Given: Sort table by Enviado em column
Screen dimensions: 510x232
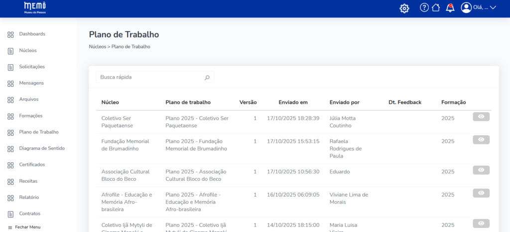Looking at the screenshot, I should [x=293, y=103].
